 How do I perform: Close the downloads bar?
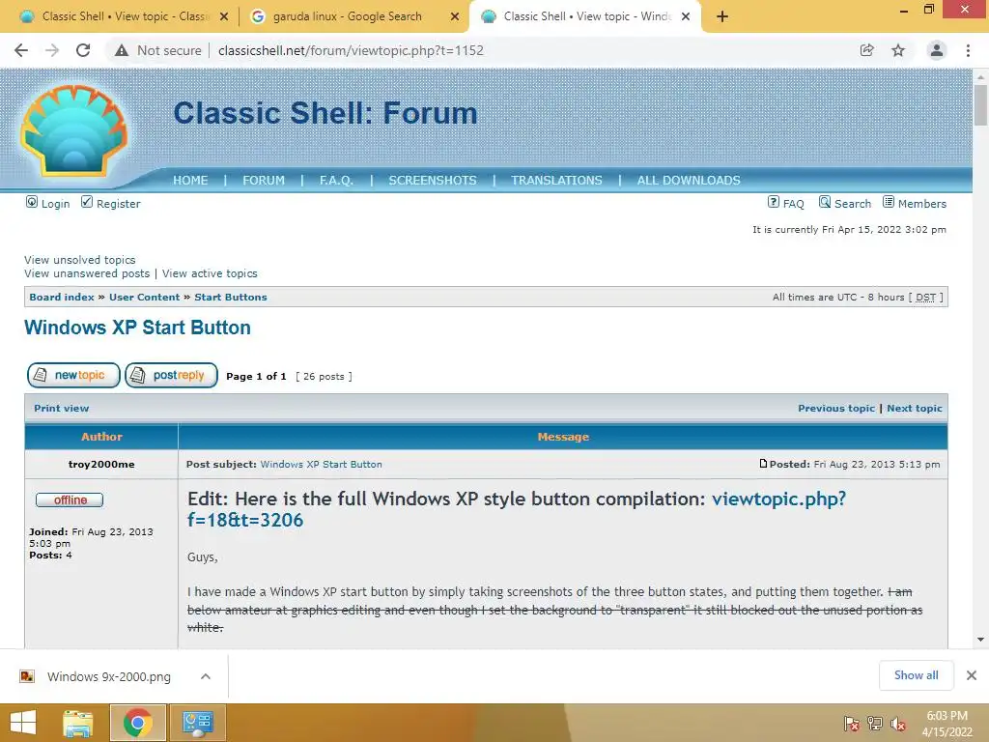(x=972, y=675)
